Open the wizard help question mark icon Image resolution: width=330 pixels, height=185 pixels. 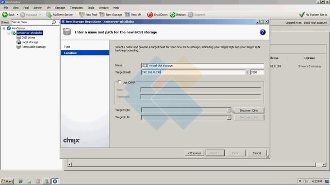click(x=262, y=32)
